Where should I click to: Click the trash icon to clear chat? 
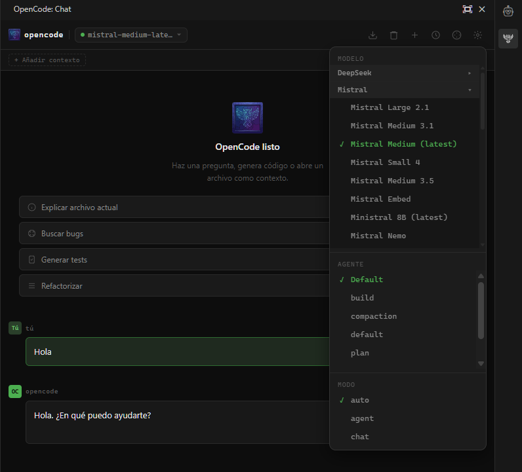click(x=394, y=35)
